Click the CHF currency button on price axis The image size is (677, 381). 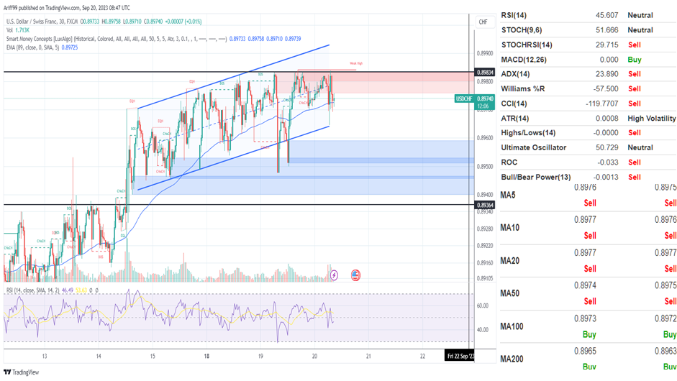point(483,22)
